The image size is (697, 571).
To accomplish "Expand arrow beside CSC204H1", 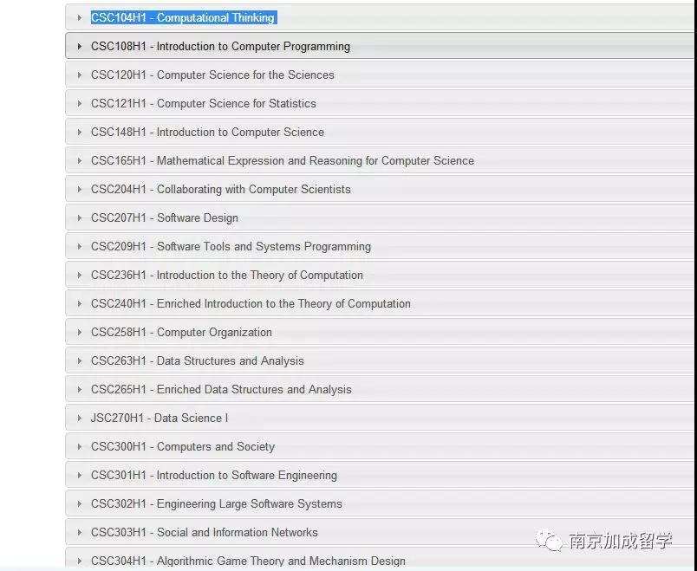I will [x=80, y=189].
